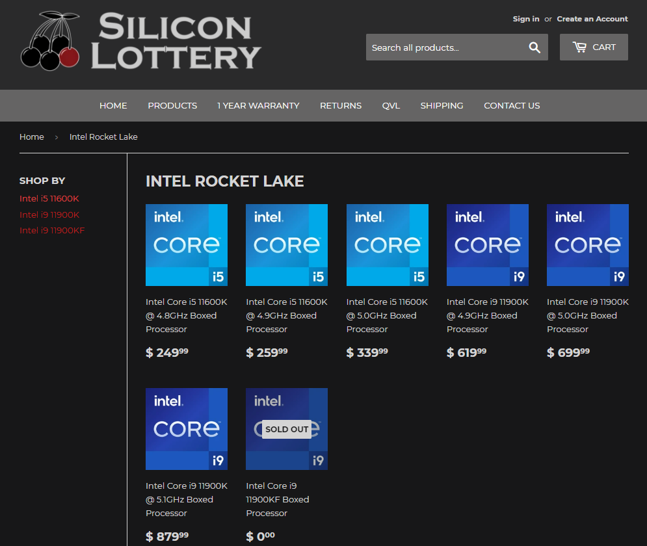The image size is (647, 546).
Task: Click the Home breadcrumb link
Action: (32, 137)
